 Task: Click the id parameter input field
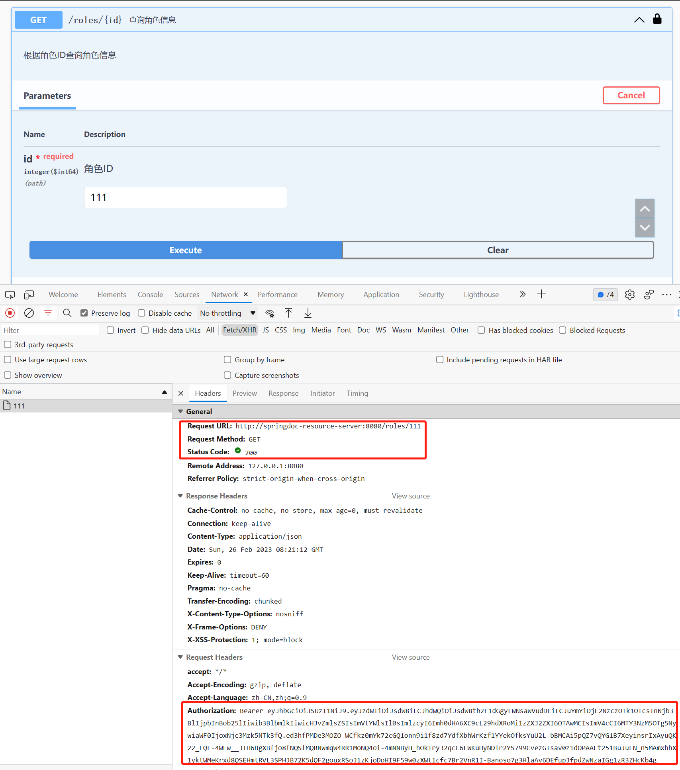(185, 197)
